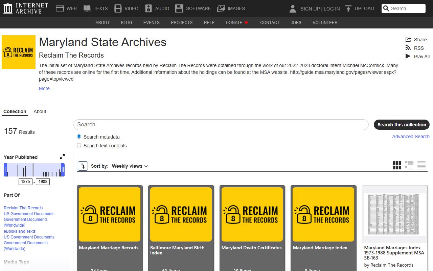
Task: Click the RSS feed icon
Action: (x=408, y=48)
